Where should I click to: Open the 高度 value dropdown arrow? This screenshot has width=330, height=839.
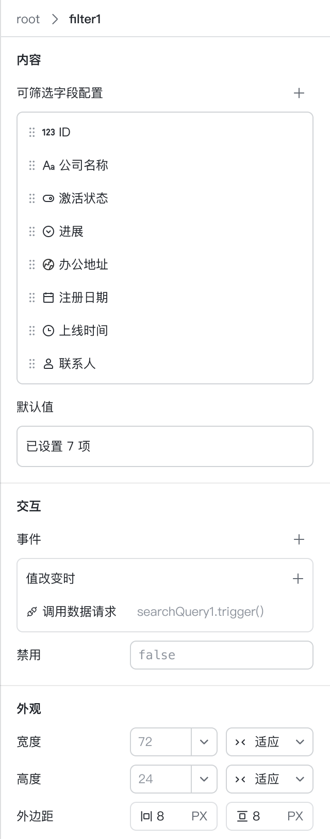coord(204,779)
